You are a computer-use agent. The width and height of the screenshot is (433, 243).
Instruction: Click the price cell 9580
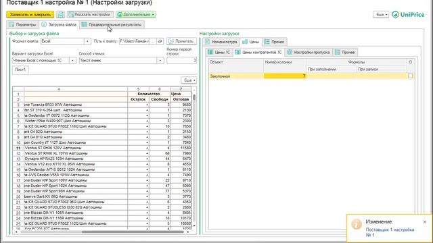pyautogui.click(x=181, y=105)
